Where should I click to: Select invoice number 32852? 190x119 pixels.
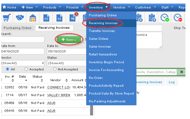coord(9,87)
